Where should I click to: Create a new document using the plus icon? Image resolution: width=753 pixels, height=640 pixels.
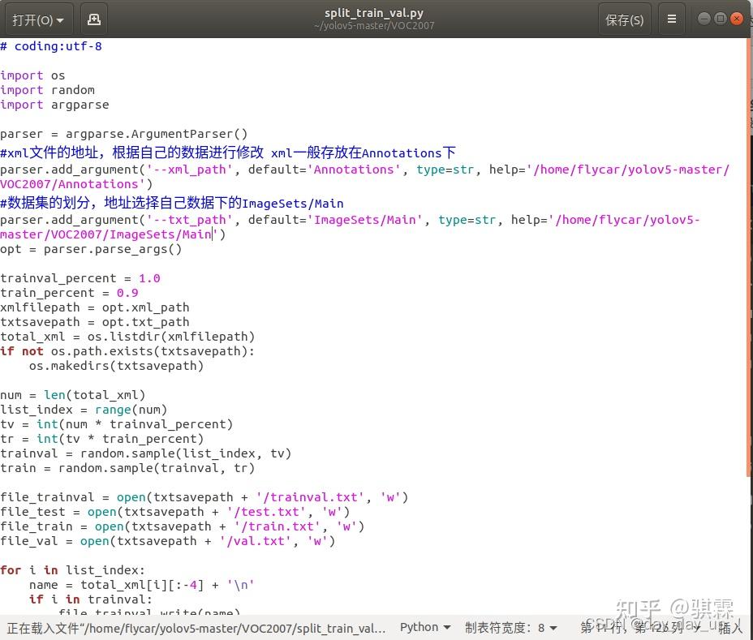[93, 19]
